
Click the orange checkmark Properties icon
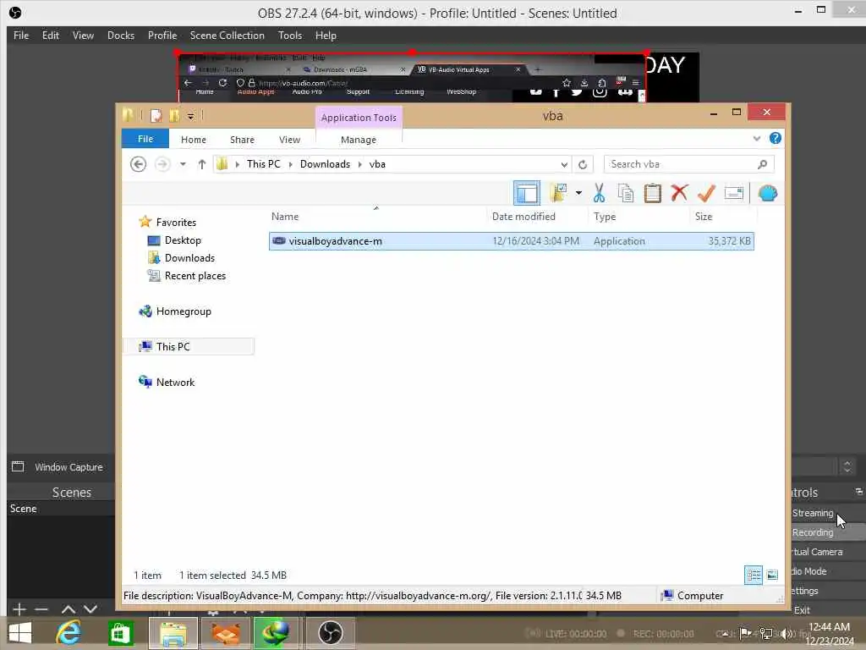coord(706,193)
